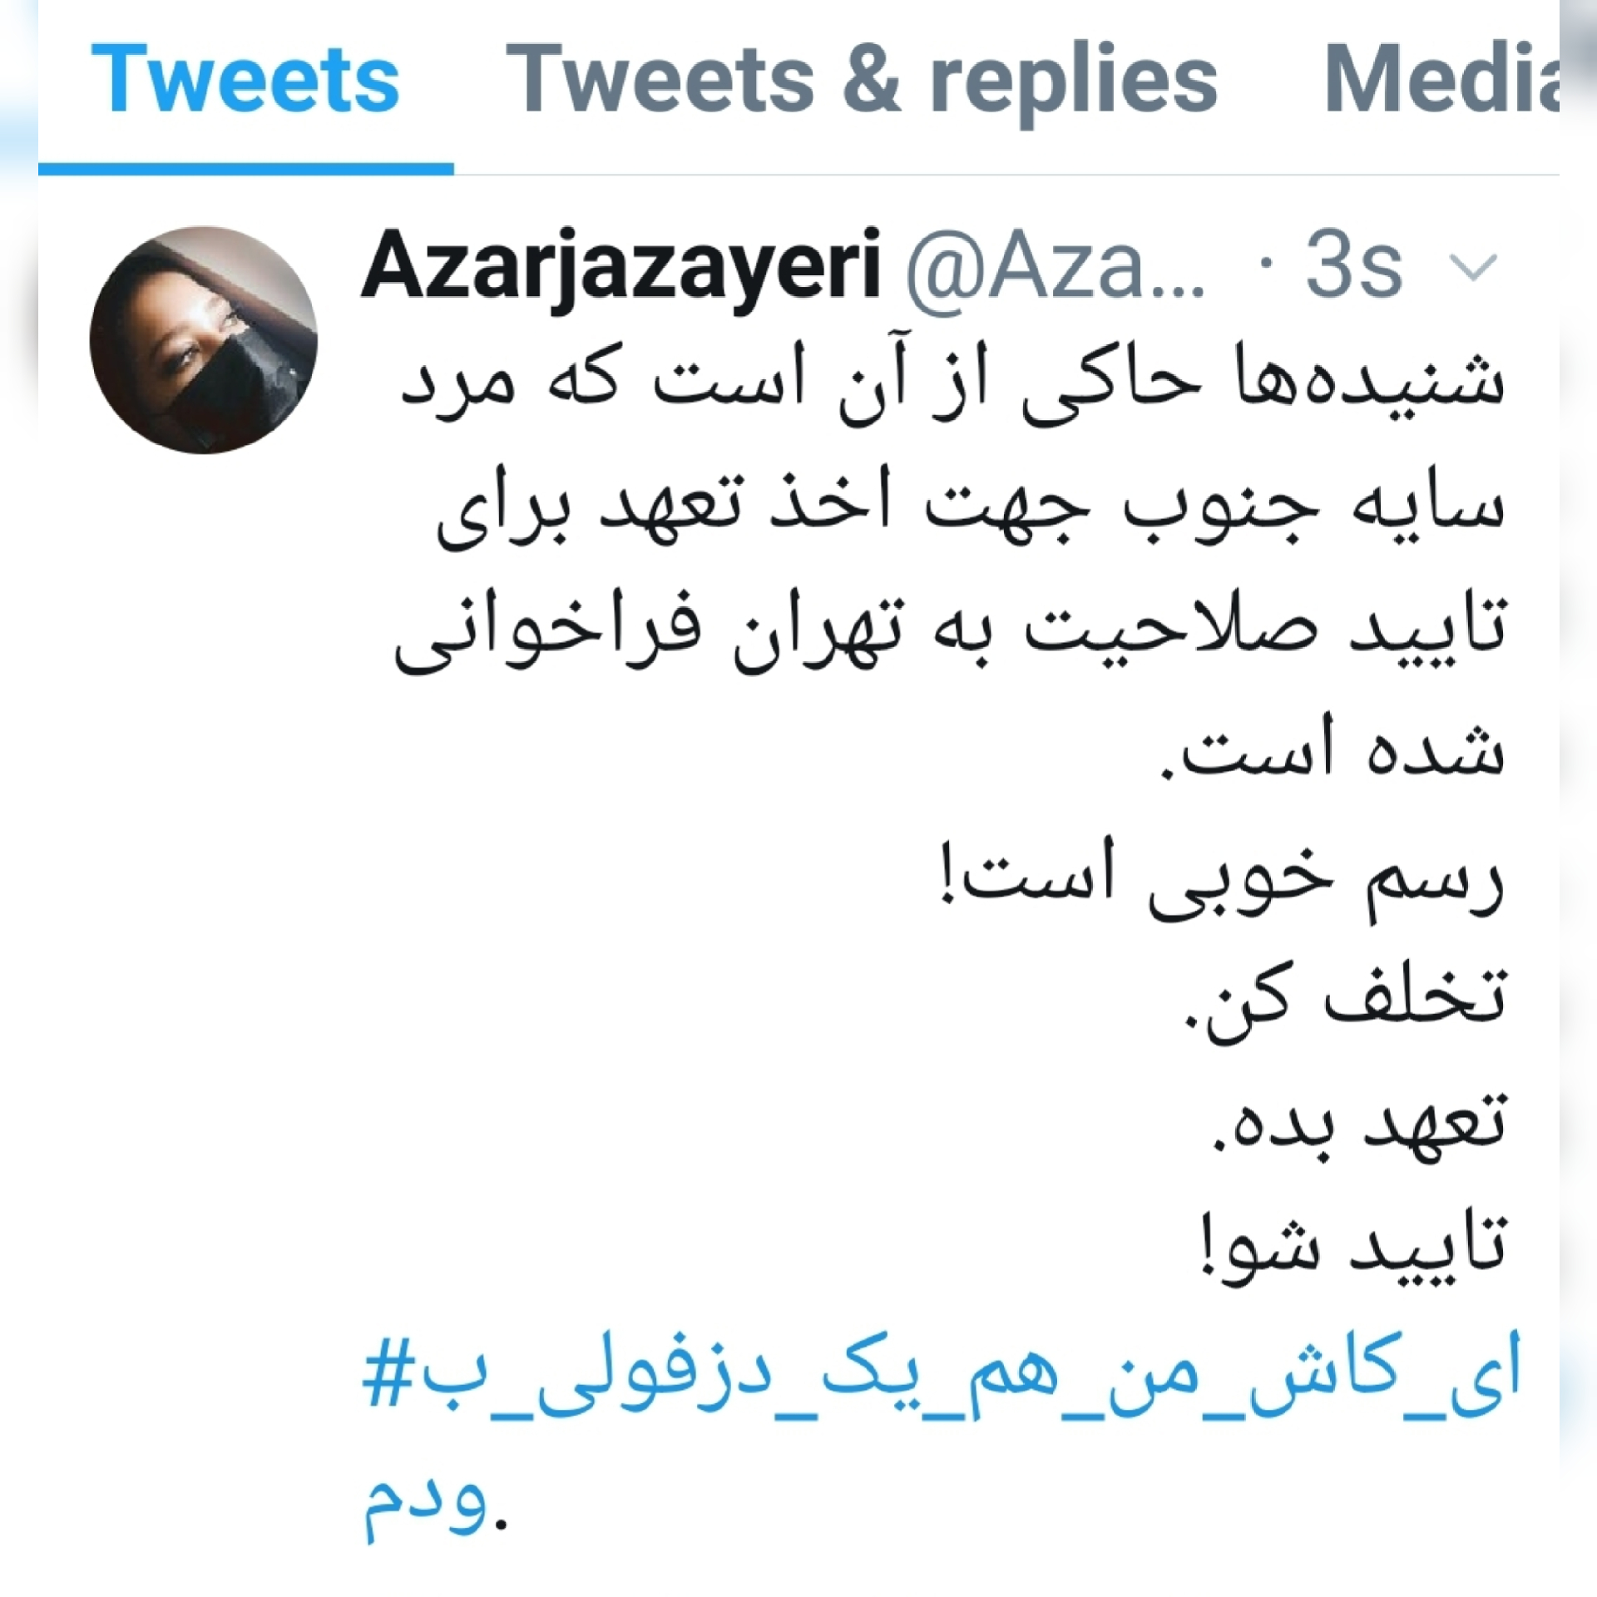The width and height of the screenshot is (1597, 1597).
Task: Click the tweet line تایید صلاحیت به تهران
Action: tap(950, 632)
